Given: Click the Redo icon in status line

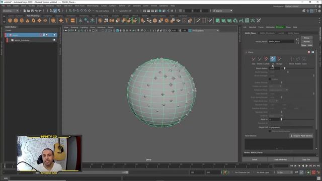Looking at the screenshot, I should click(40, 11).
